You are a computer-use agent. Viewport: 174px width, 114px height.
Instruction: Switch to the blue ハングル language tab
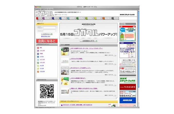click(x=63, y=18)
